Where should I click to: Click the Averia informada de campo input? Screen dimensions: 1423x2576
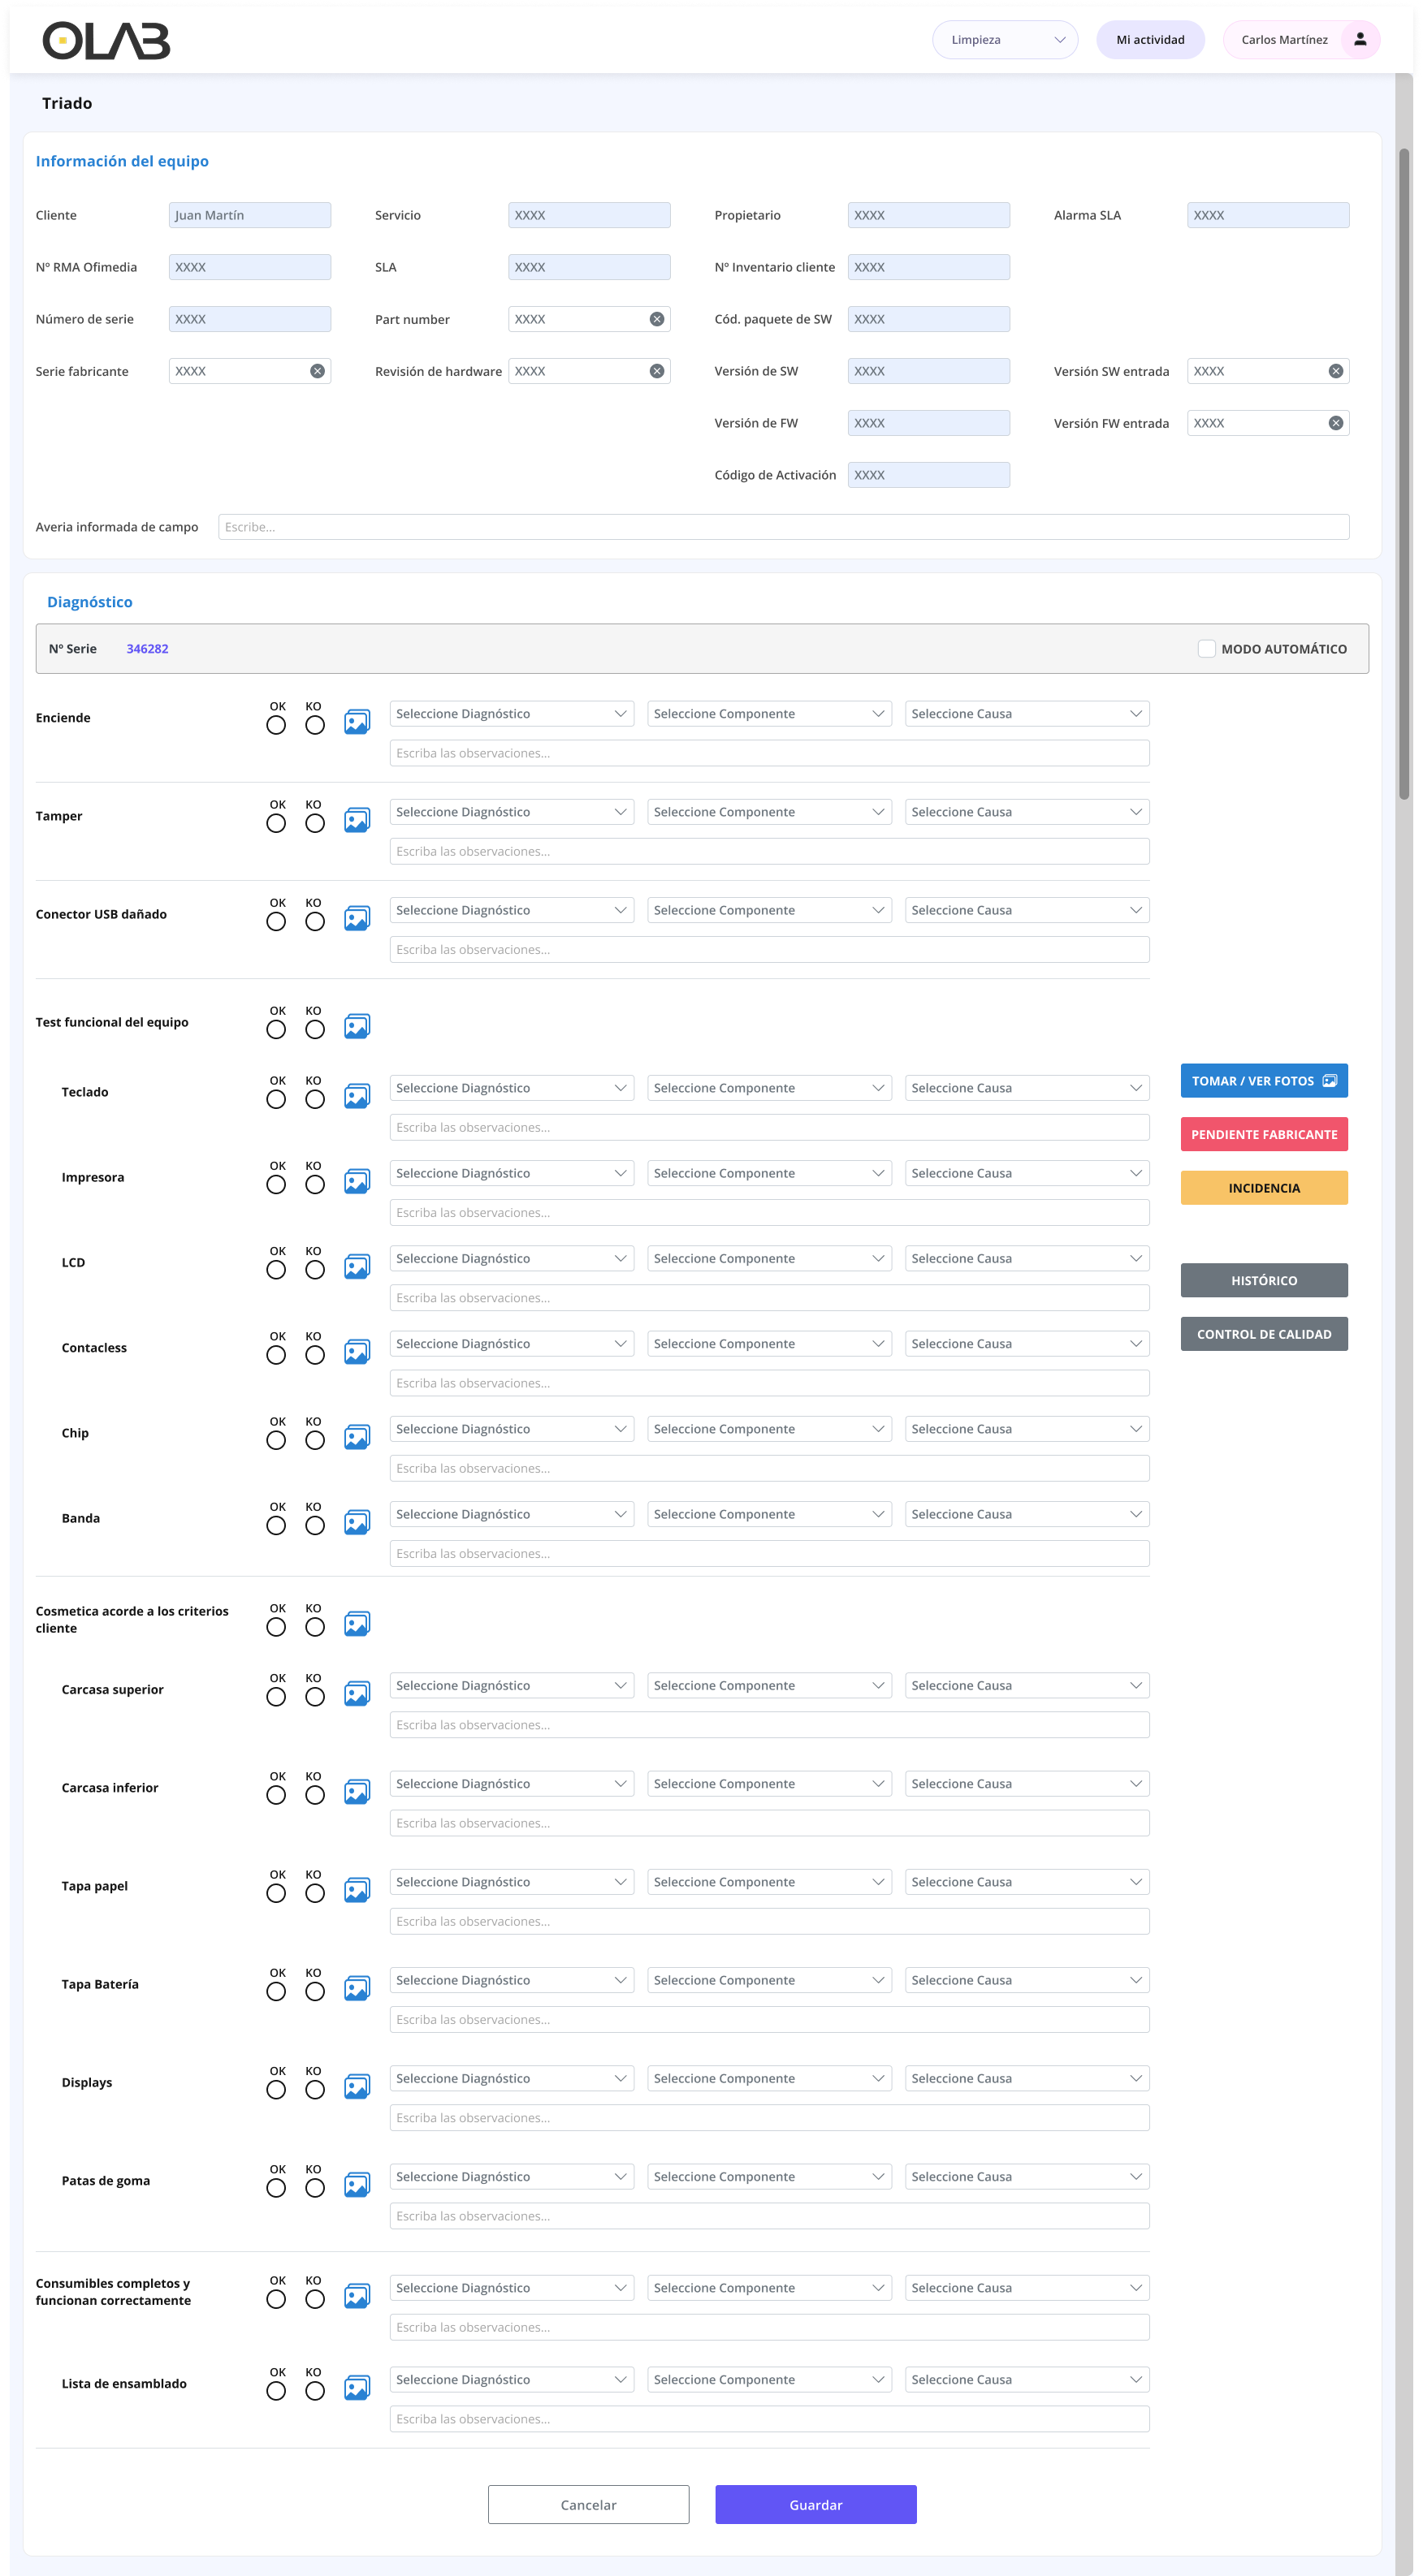tap(784, 527)
